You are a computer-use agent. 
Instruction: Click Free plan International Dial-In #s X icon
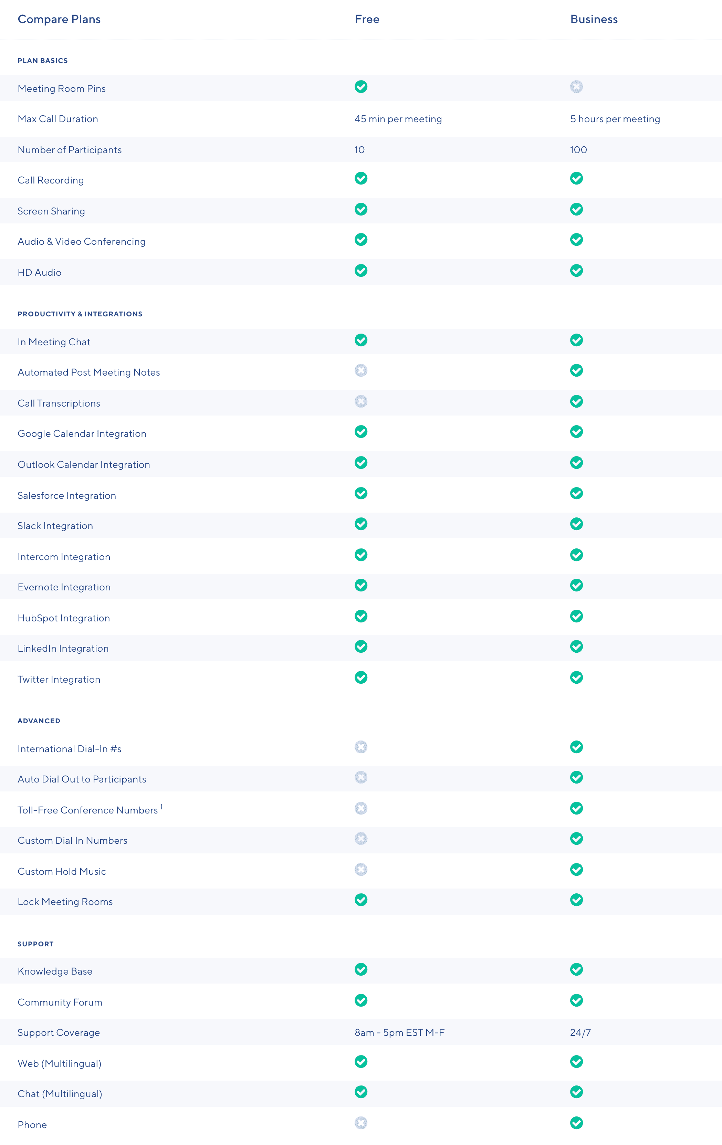[361, 747]
